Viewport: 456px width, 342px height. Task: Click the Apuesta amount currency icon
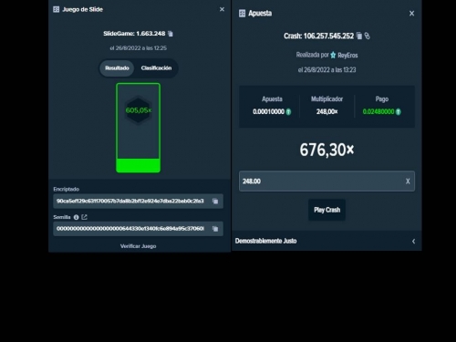[288, 112]
